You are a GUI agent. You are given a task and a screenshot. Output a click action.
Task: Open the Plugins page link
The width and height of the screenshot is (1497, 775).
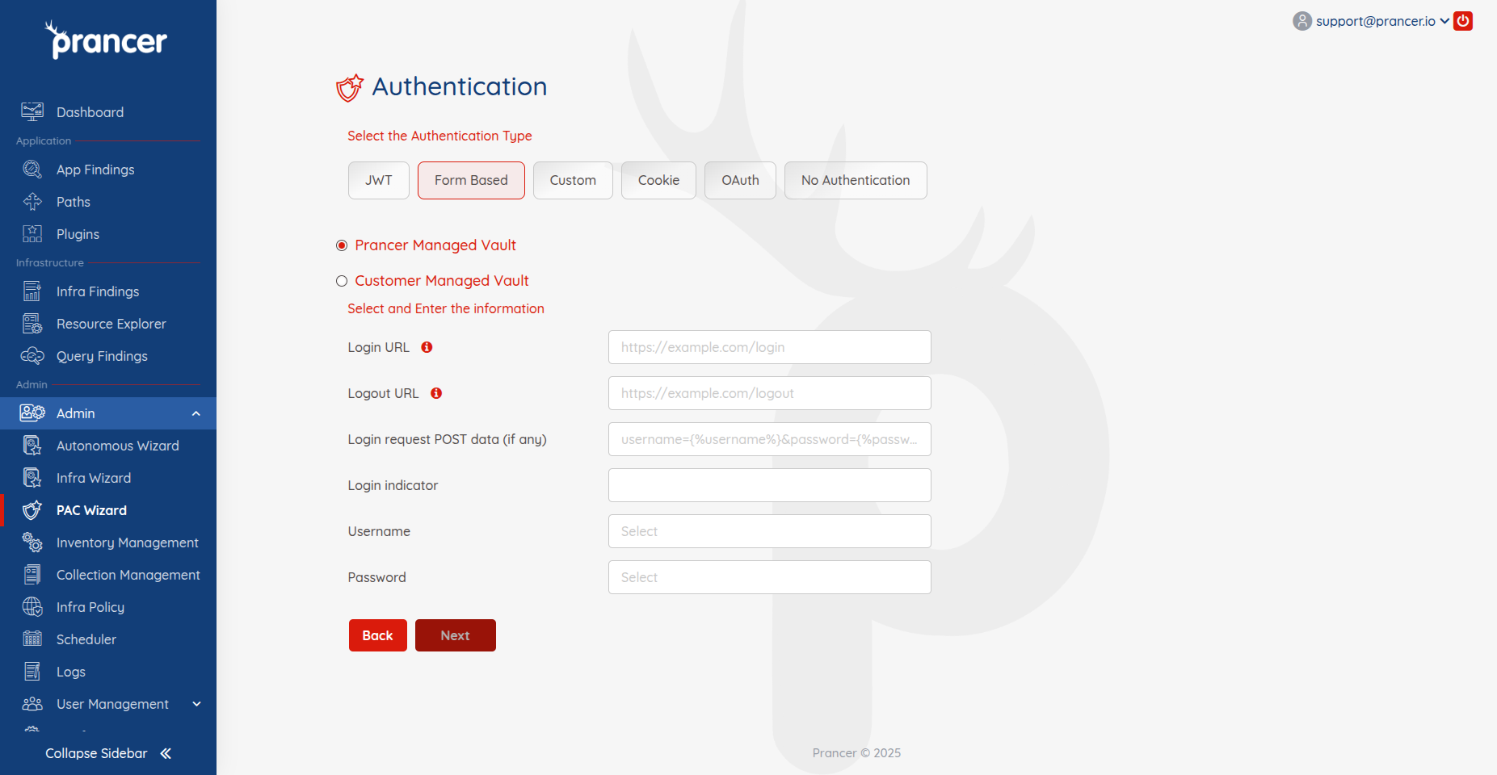[78, 234]
